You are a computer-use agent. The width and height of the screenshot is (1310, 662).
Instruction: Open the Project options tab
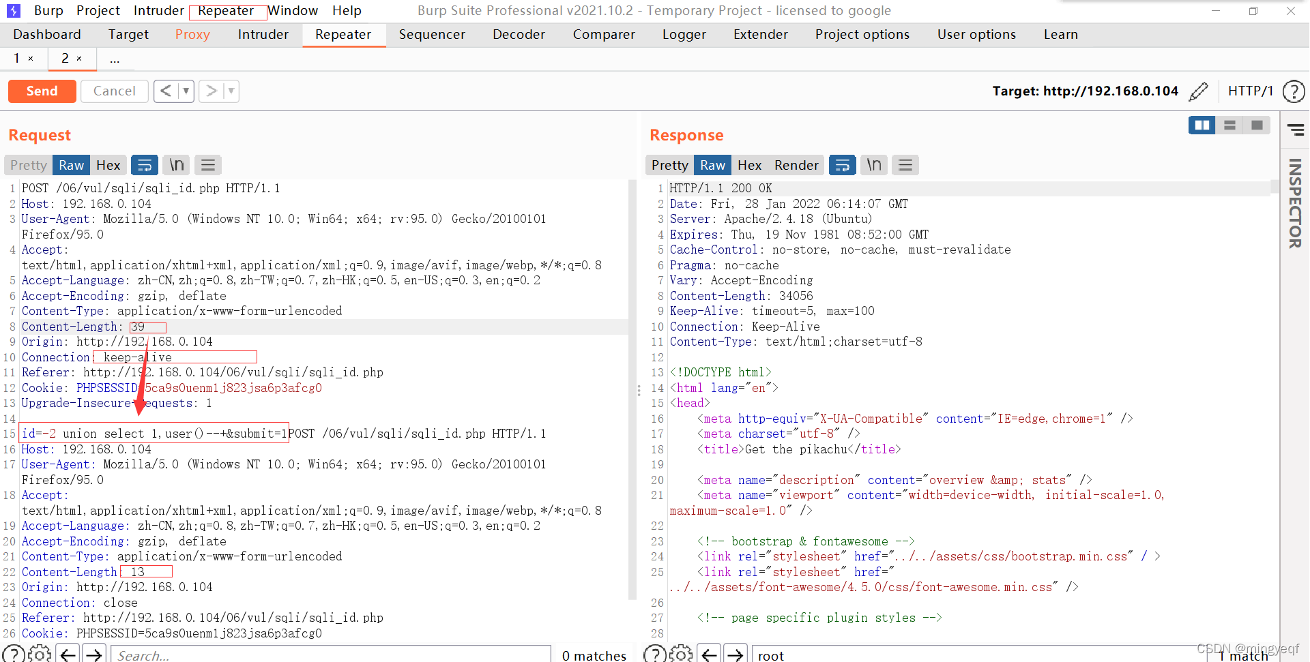[x=862, y=35]
